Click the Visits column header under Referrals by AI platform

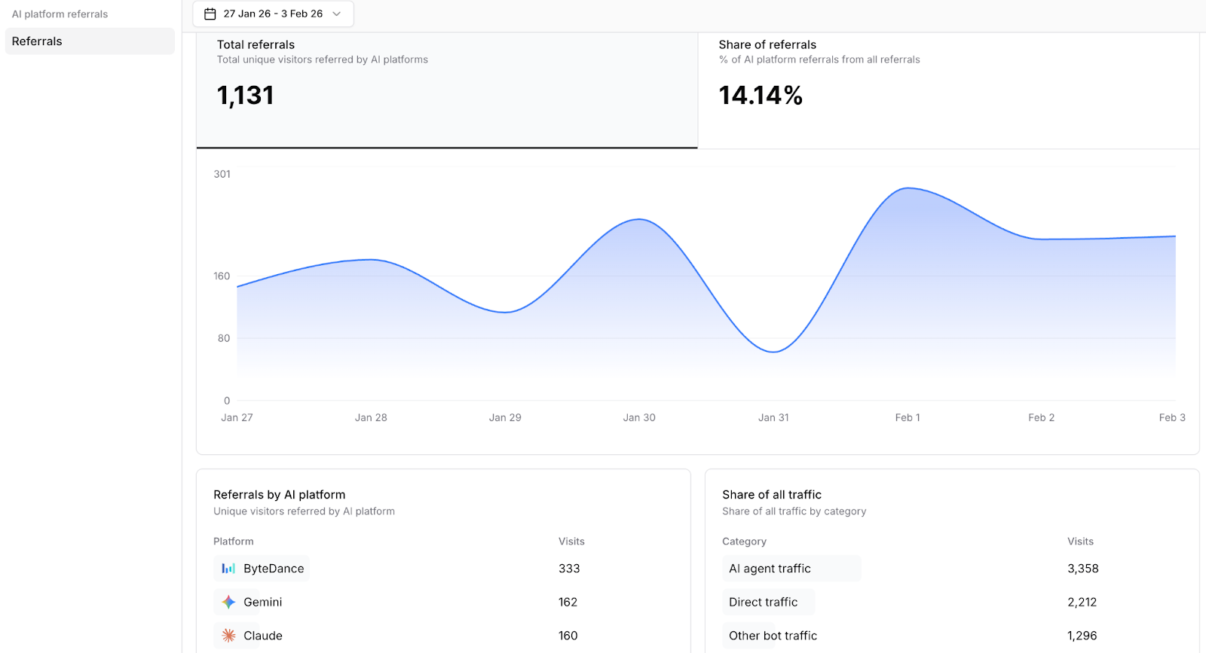click(571, 542)
